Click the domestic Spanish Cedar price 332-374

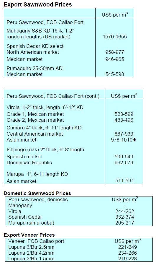(x=125, y=217)
